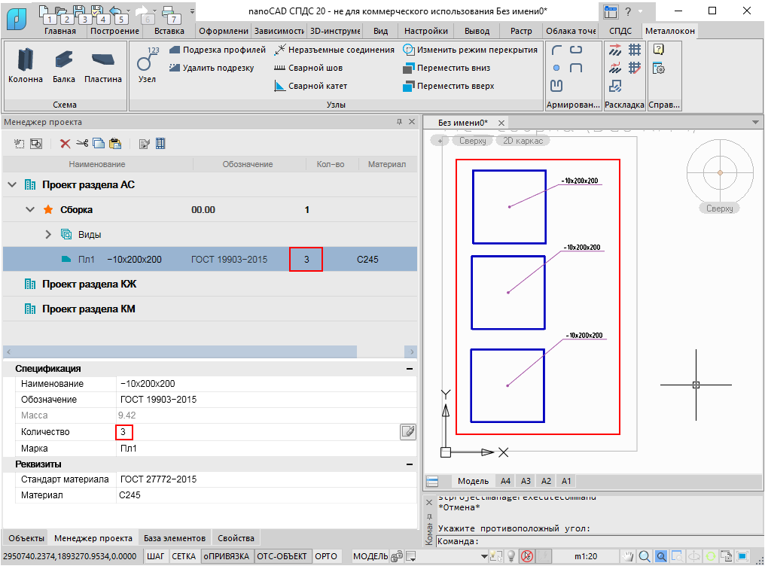Open the help question-mark icon

(x=659, y=50)
